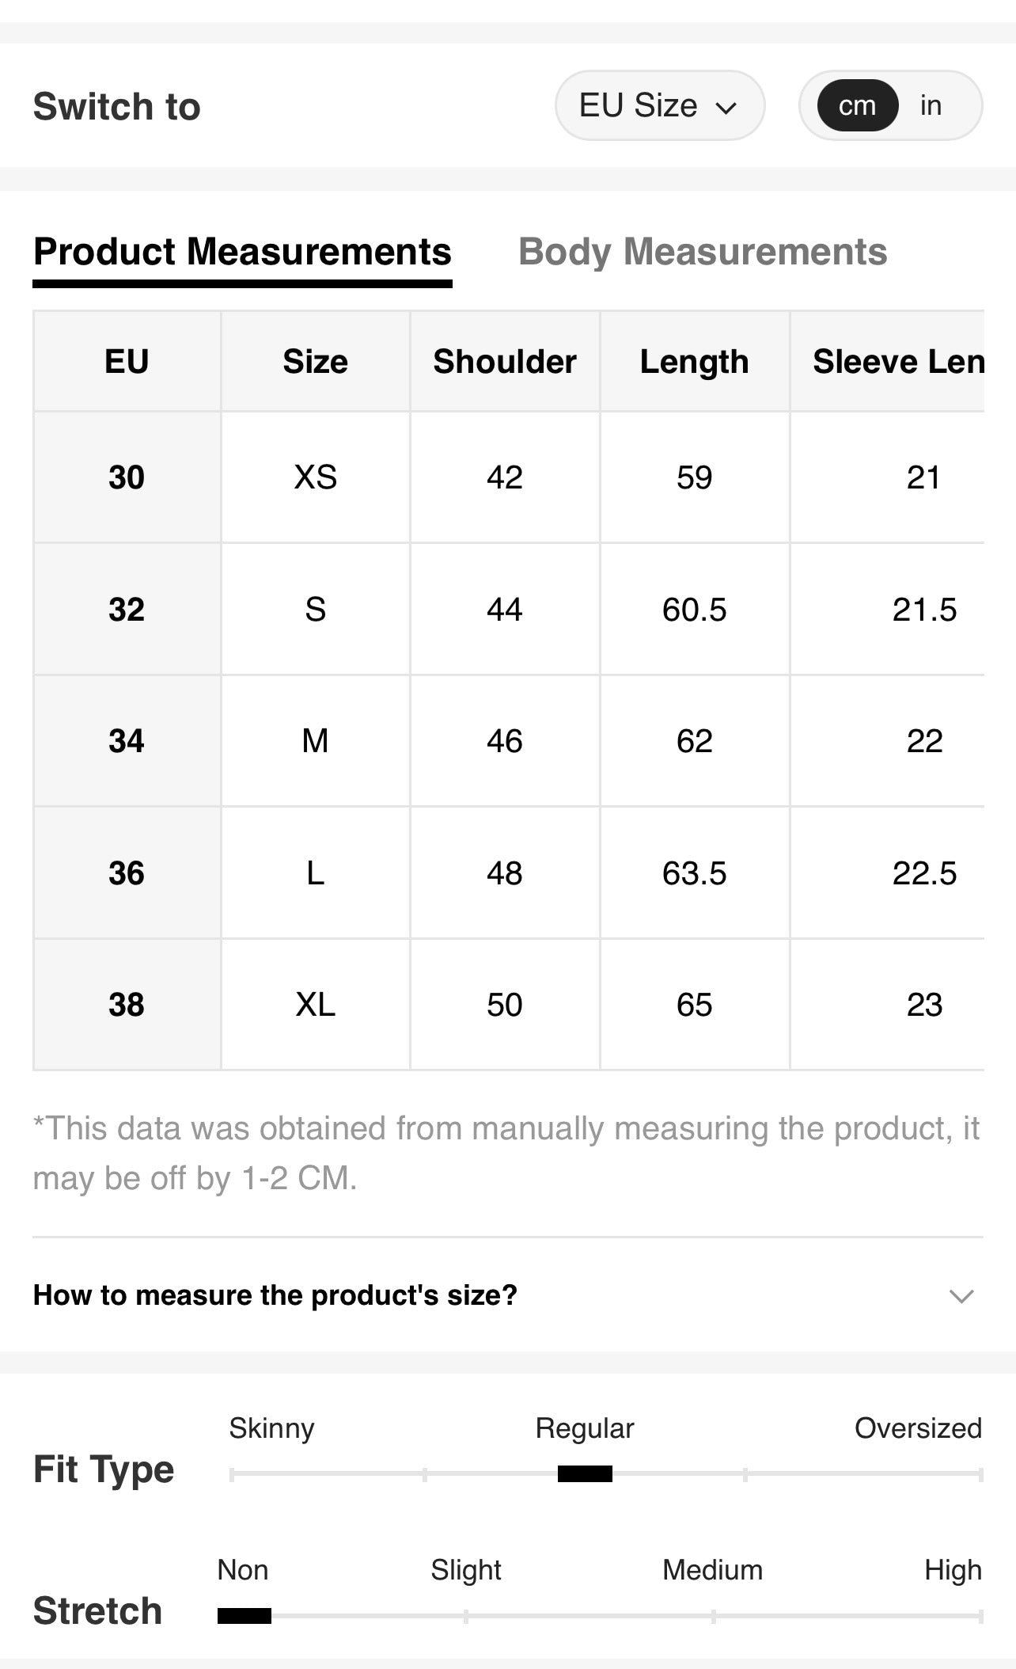Select the EU 34 row header
This screenshot has height=1669, width=1016.
tap(127, 741)
